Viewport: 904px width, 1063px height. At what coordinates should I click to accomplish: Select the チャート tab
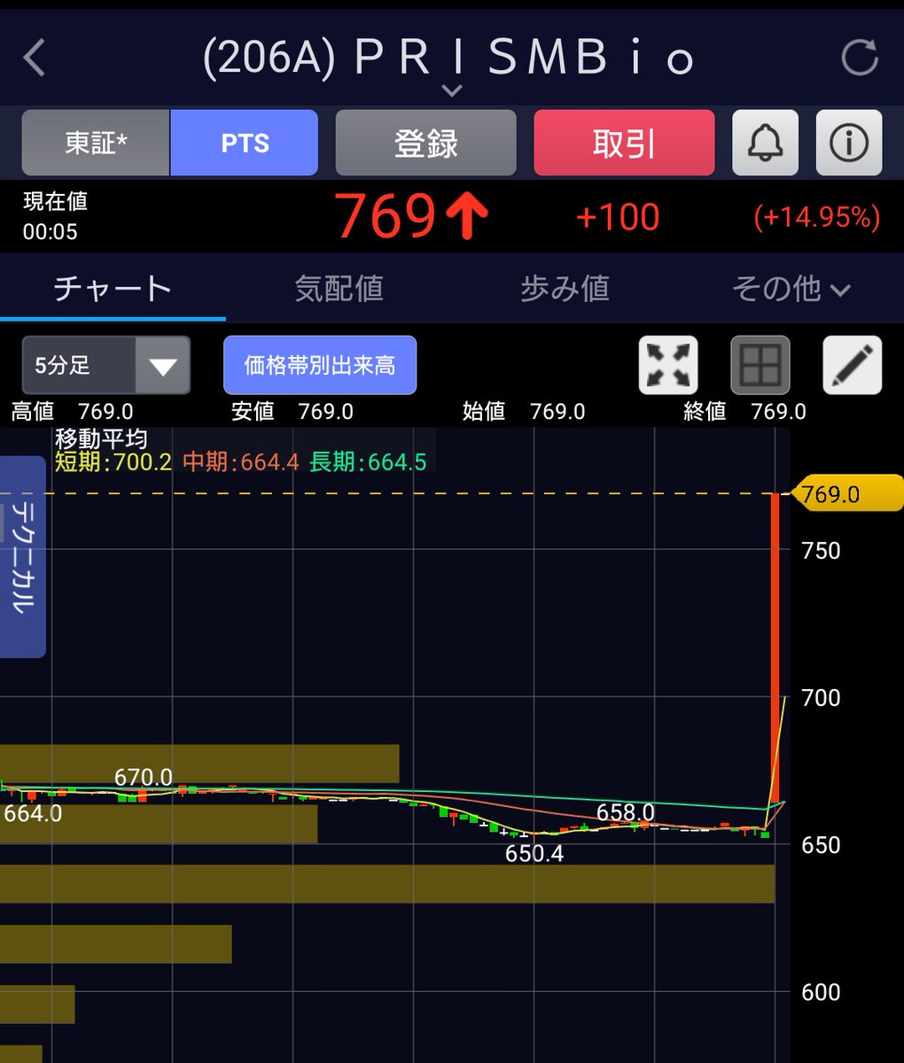tap(113, 289)
